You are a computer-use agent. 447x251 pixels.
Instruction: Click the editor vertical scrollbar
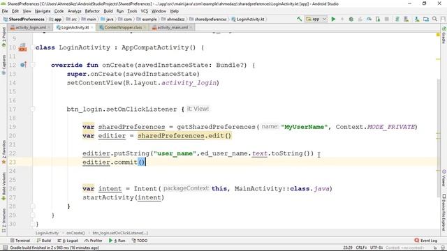[x=438, y=138]
